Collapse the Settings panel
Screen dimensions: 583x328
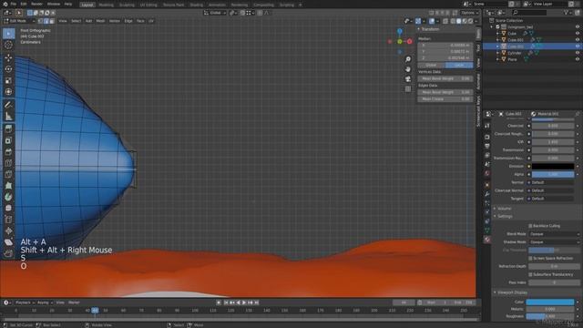[505, 216]
